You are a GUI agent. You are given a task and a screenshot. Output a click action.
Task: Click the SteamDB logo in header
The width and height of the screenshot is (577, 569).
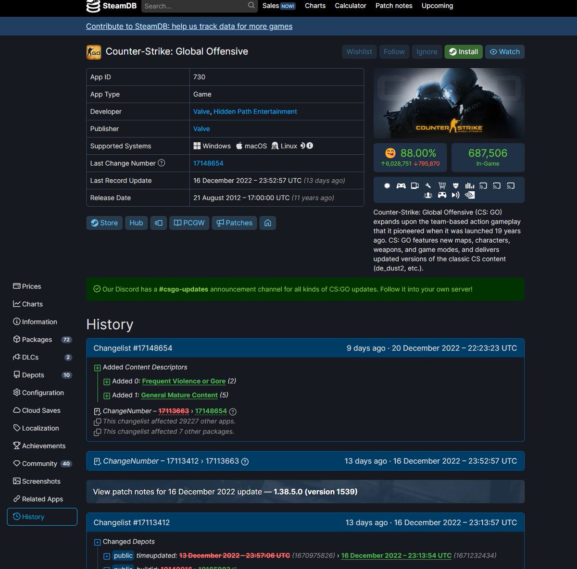tap(111, 6)
